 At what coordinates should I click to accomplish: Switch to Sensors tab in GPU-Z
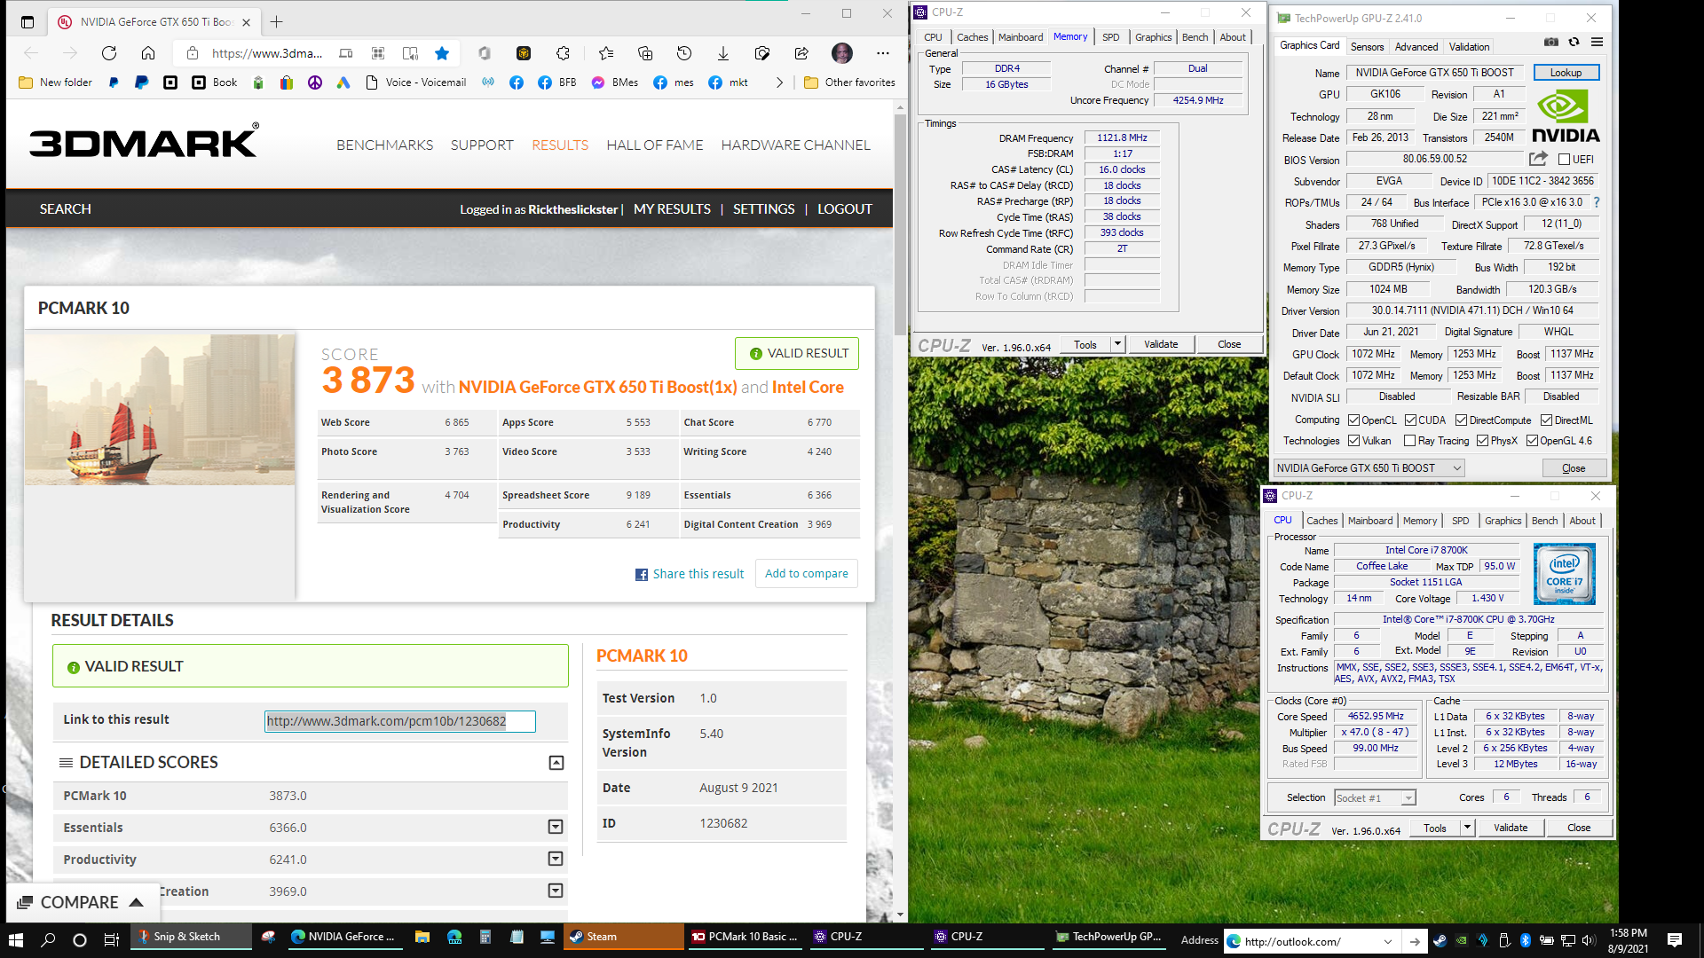coord(1367,47)
